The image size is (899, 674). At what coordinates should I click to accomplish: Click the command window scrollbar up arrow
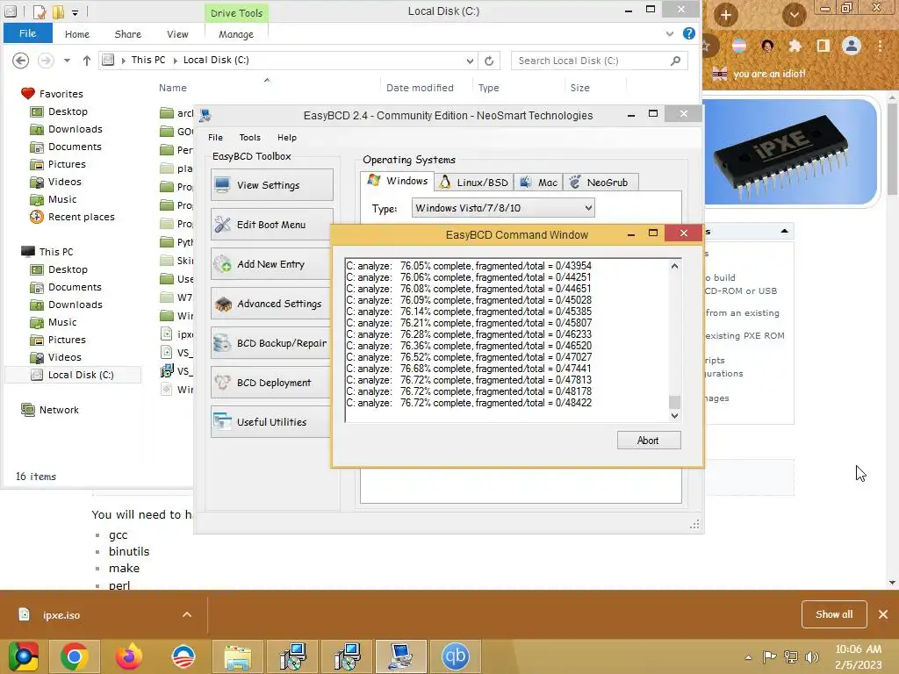pos(675,266)
